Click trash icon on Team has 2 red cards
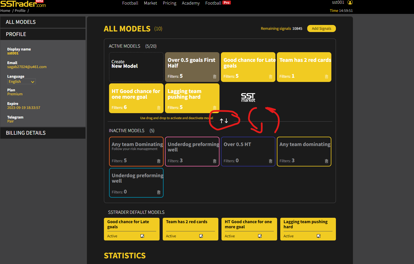Viewport: 414px width, 264px height. point(326,77)
